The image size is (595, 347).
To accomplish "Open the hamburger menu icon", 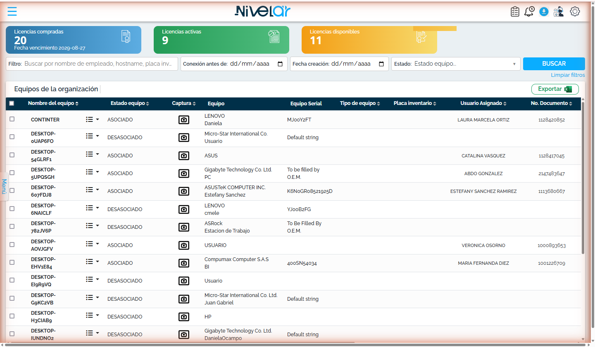I will coord(12,12).
